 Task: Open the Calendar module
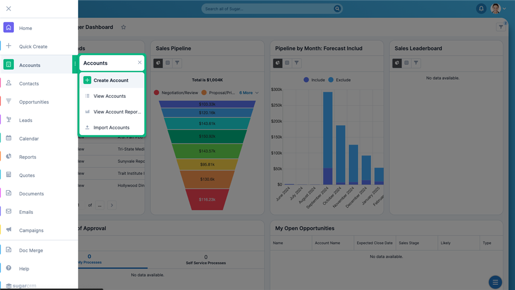(29, 139)
